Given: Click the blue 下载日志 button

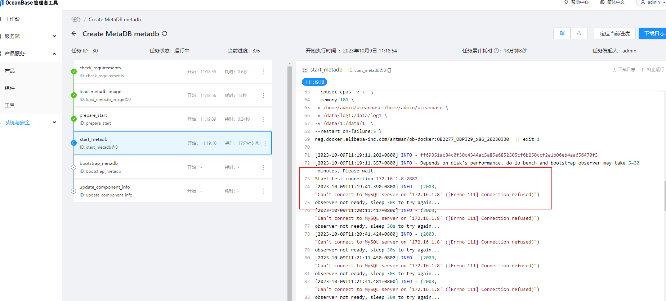Looking at the screenshot, I should pos(653,33).
